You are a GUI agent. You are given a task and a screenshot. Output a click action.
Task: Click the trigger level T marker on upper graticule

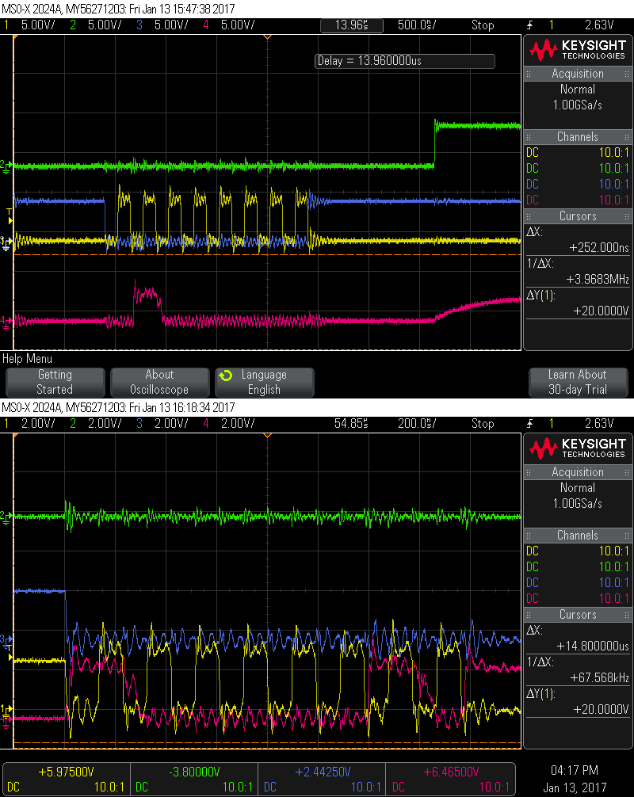pos(9,212)
